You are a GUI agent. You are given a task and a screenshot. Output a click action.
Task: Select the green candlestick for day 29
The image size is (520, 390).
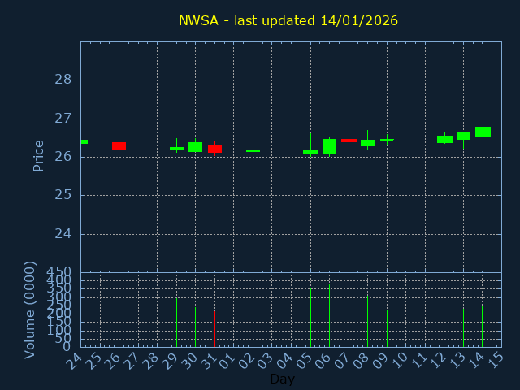(177, 148)
